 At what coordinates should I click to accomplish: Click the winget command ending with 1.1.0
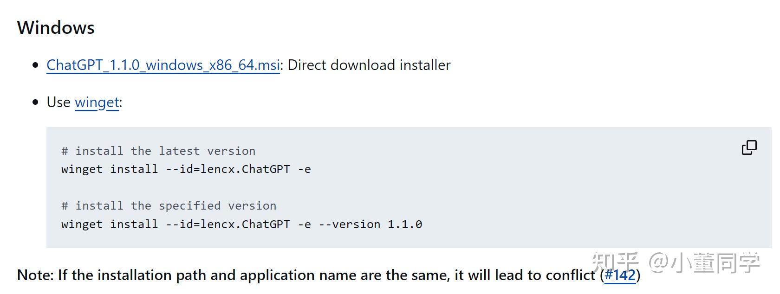click(241, 224)
